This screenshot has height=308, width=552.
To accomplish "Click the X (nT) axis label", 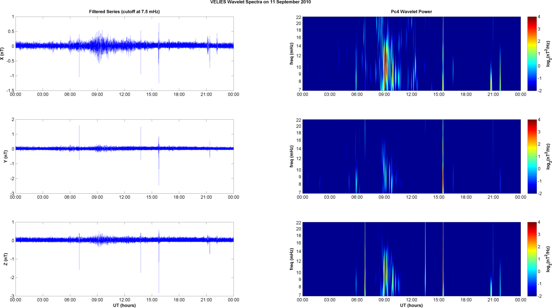I will (2, 54).
